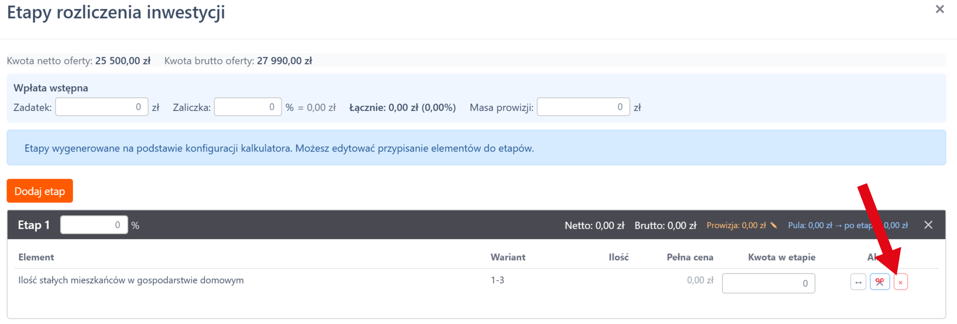Viewport: 957px width, 324px height.
Task: Select the Ilość stałych mieszkańców row
Action: [131, 280]
